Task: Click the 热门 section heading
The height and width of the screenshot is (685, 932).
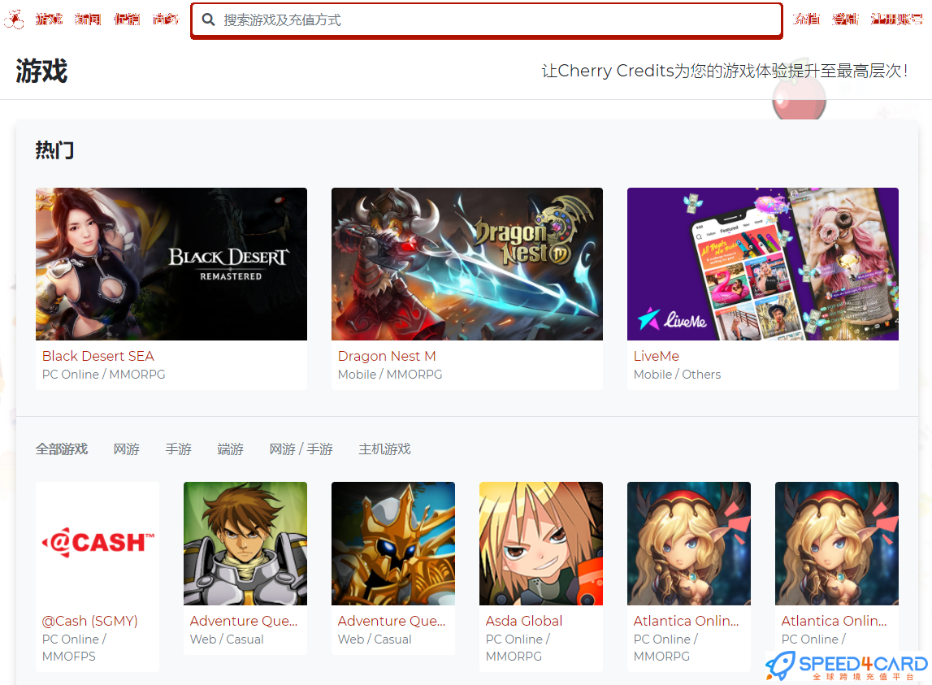Action: (54, 150)
